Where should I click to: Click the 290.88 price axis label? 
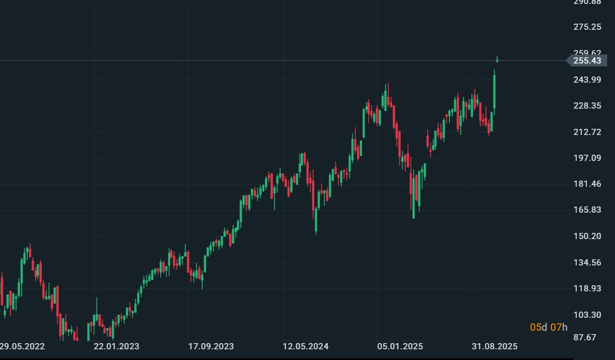pos(587,2)
